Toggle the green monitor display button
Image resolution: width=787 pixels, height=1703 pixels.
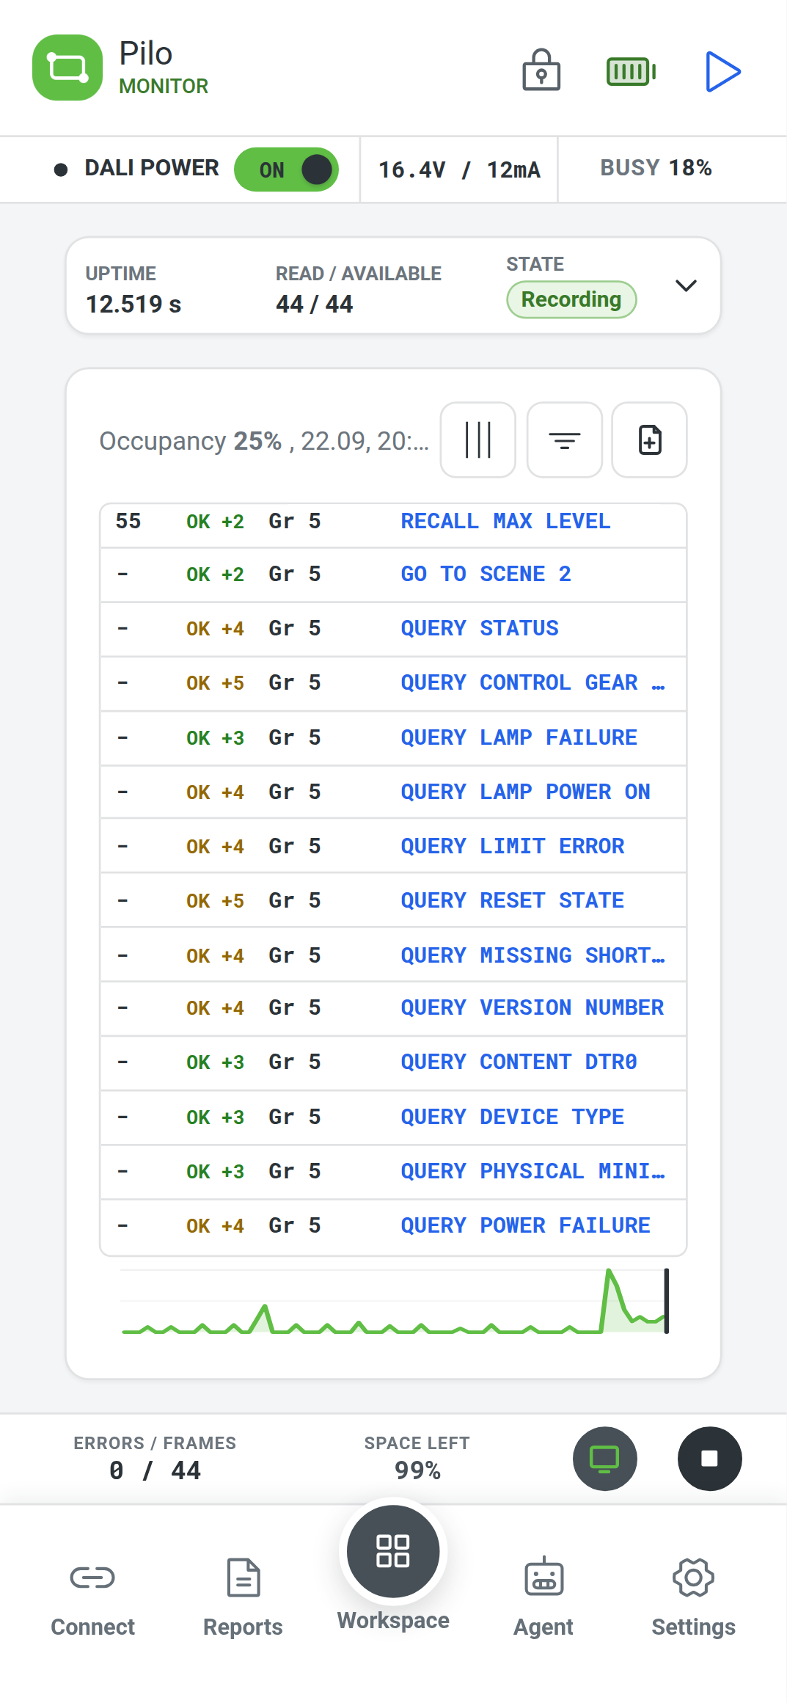pos(605,1459)
